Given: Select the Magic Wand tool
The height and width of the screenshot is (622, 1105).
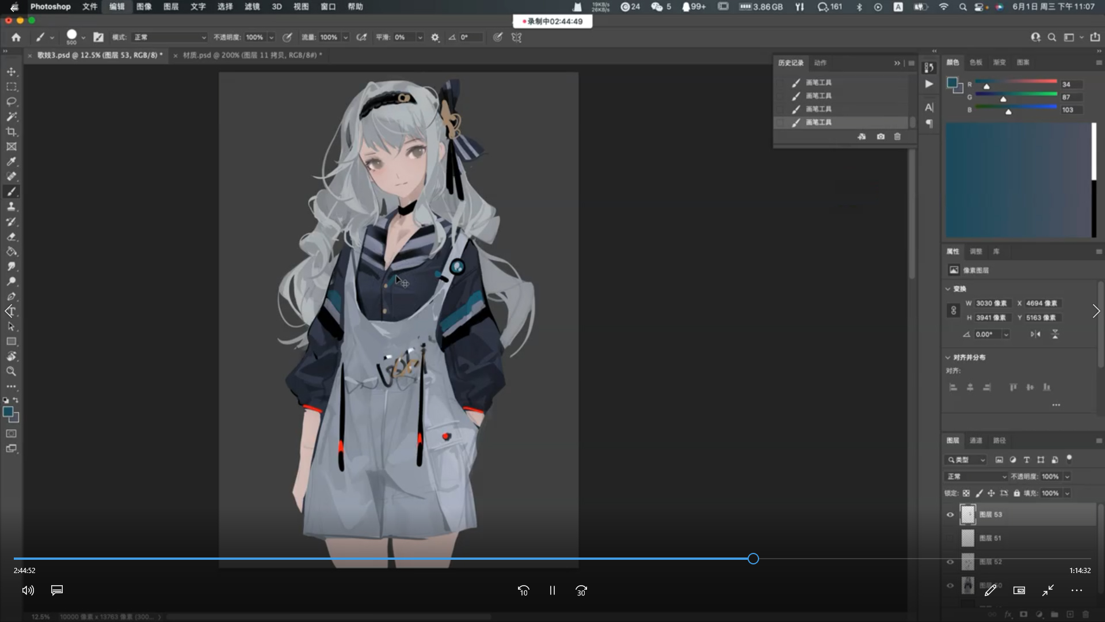Looking at the screenshot, I should (x=11, y=117).
